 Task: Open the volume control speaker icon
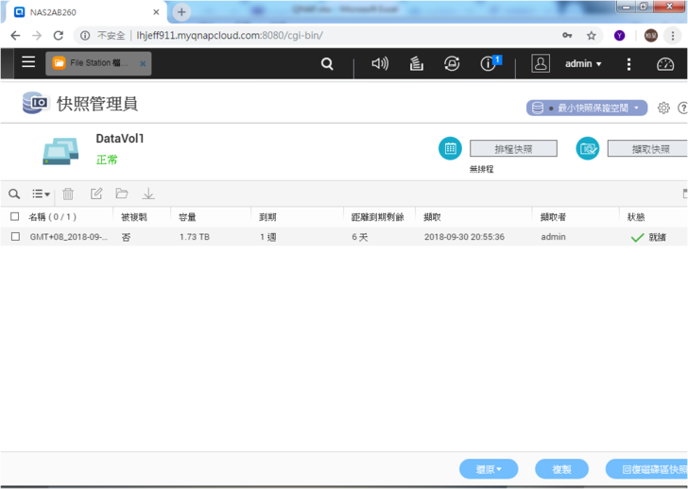point(380,64)
